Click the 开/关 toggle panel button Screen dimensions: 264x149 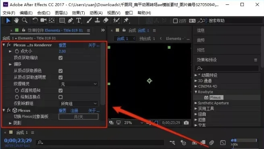pyautogui.click(x=79, y=117)
